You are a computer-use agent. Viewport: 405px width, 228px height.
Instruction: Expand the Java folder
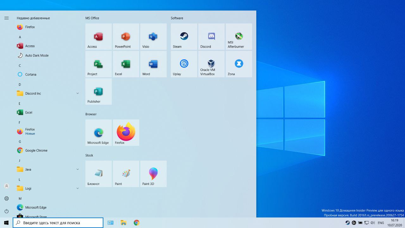(x=48, y=169)
